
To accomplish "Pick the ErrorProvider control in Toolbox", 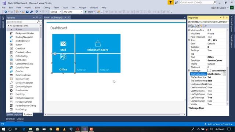I will 22,91.
